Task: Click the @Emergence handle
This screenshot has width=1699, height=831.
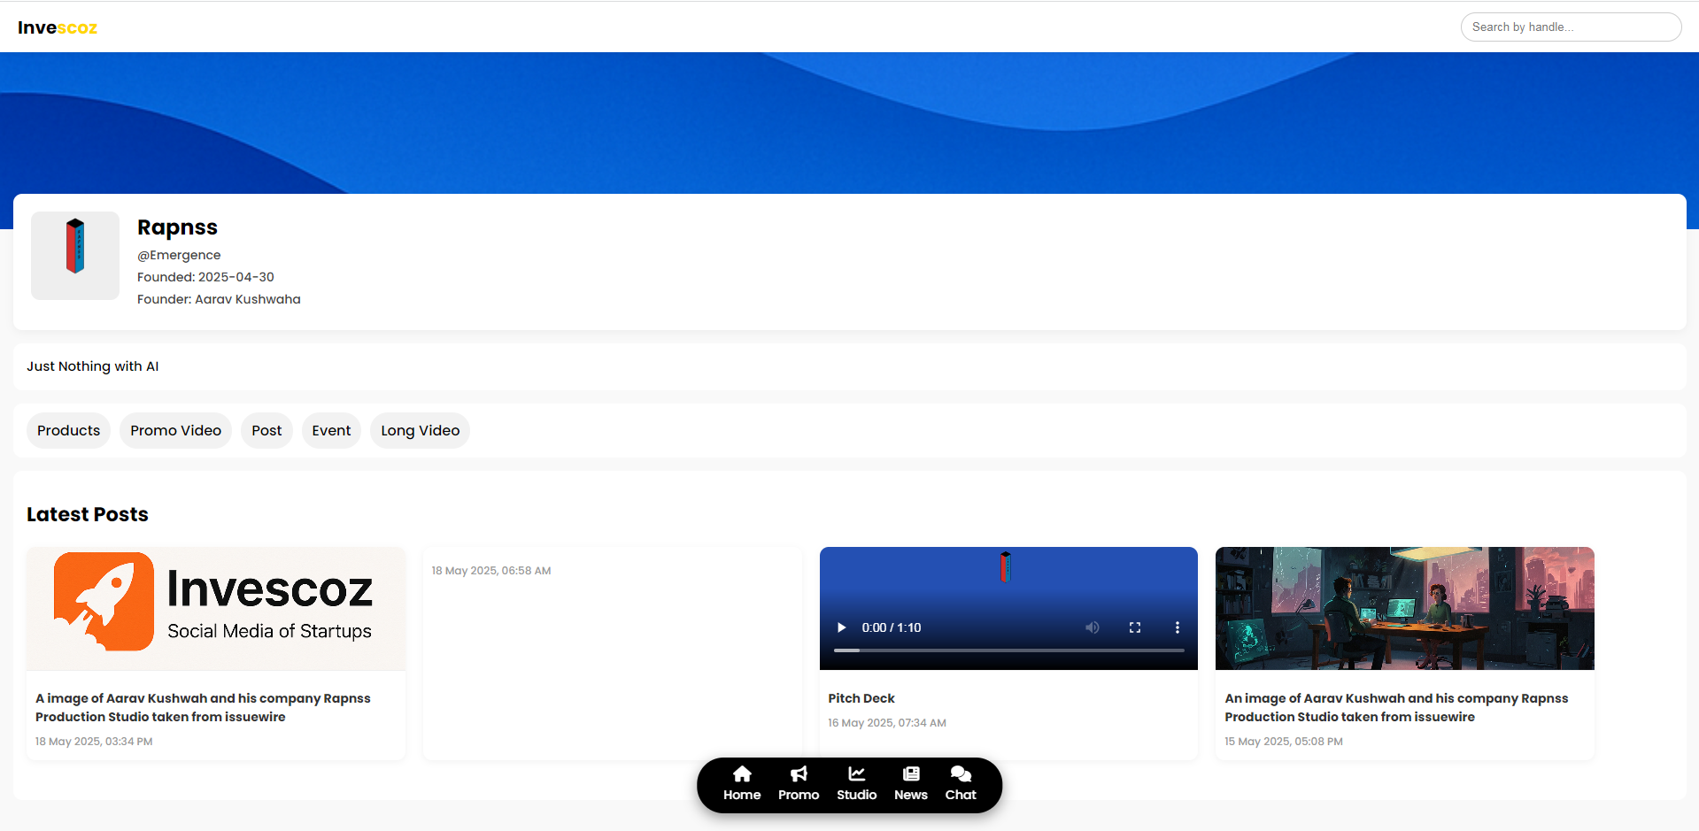Action: (x=179, y=255)
